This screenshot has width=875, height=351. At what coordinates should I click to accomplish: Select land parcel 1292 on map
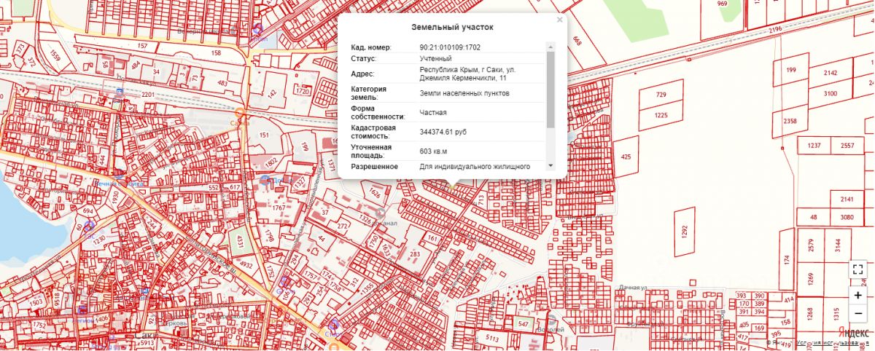[684, 232]
